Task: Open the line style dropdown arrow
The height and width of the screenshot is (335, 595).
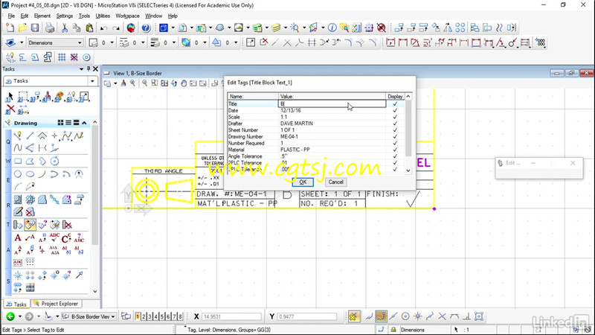Action: (x=143, y=42)
